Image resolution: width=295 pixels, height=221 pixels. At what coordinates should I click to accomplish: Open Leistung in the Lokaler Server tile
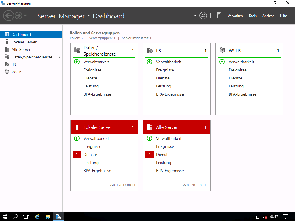(91, 163)
